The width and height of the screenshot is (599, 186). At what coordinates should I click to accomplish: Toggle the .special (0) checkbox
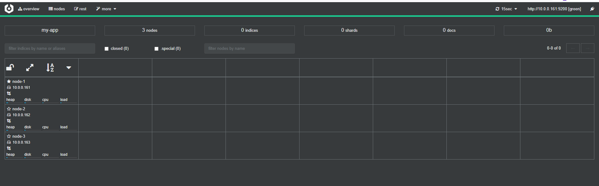point(156,49)
